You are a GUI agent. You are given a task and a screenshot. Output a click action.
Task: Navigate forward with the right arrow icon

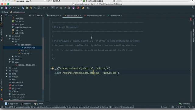click(x=48, y=8)
